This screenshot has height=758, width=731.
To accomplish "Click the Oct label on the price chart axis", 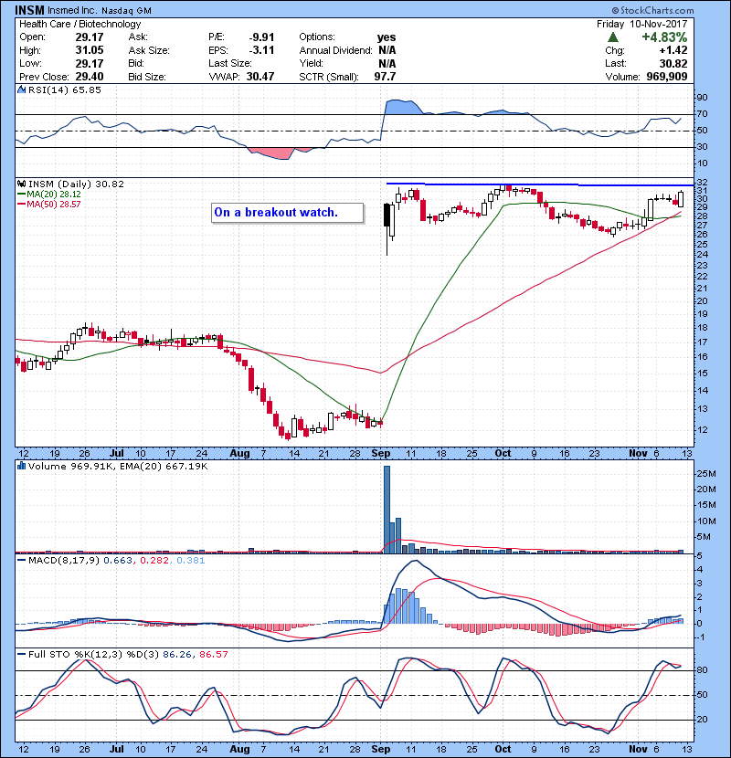I will point(503,453).
